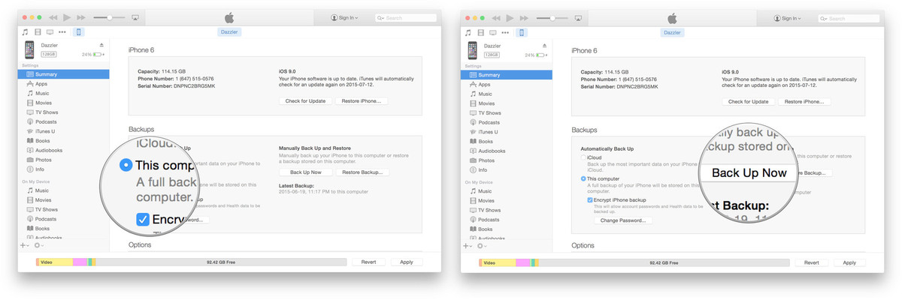Select the iPhone device icon in right window

coord(522,32)
